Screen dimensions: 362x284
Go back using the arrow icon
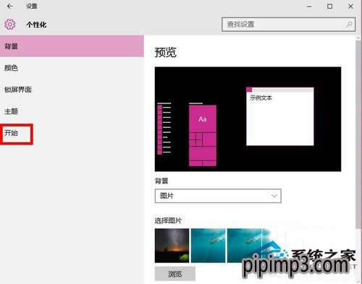pyautogui.click(x=10, y=6)
